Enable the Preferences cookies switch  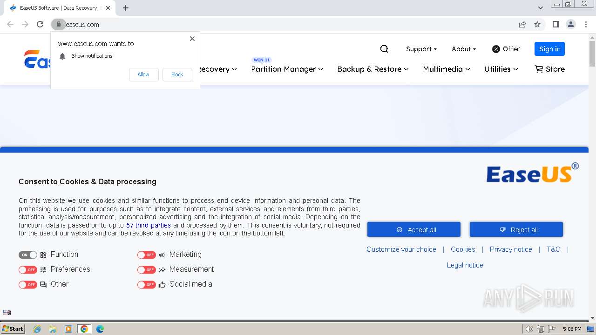pyautogui.click(x=27, y=270)
